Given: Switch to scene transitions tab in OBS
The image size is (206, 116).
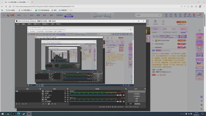Looking at the screenshot, I should pyautogui.click(x=137, y=104).
